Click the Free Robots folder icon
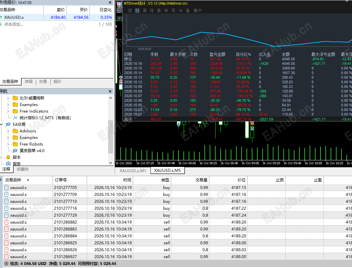The image size is (352, 268). pos(15,144)
